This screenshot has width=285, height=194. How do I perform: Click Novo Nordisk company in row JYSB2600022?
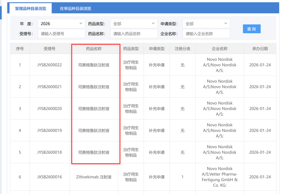point(220,65)
